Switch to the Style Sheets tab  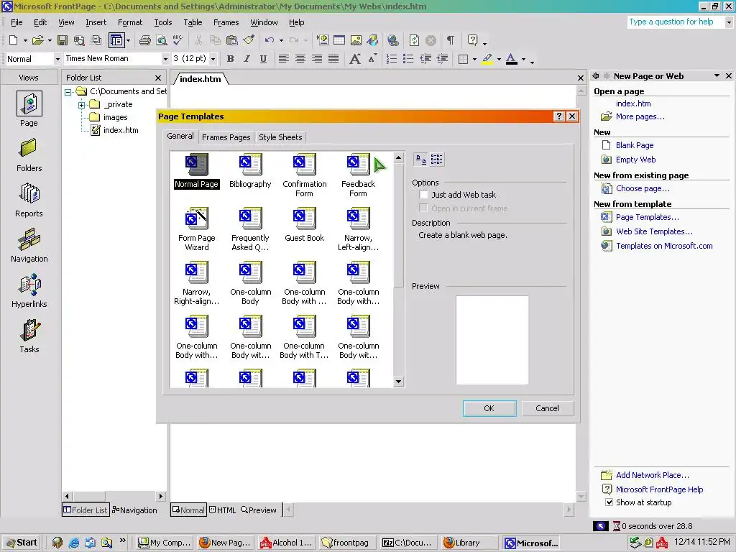280,137
